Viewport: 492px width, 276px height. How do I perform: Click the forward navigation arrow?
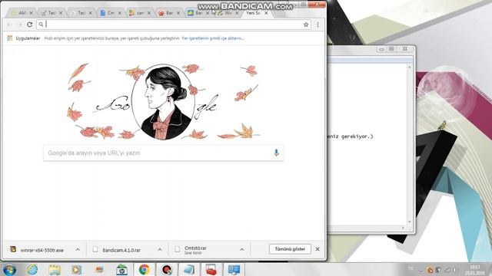(19, 25)
